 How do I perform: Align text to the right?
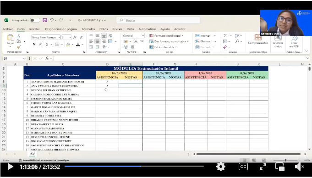coord(104,41)
